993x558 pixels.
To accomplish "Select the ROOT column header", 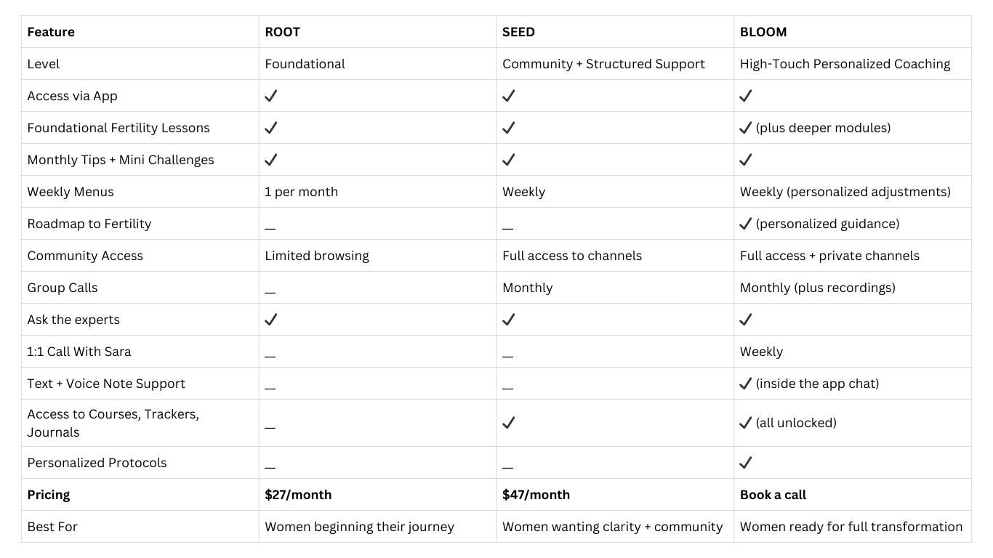I will (x=283, y=32).
